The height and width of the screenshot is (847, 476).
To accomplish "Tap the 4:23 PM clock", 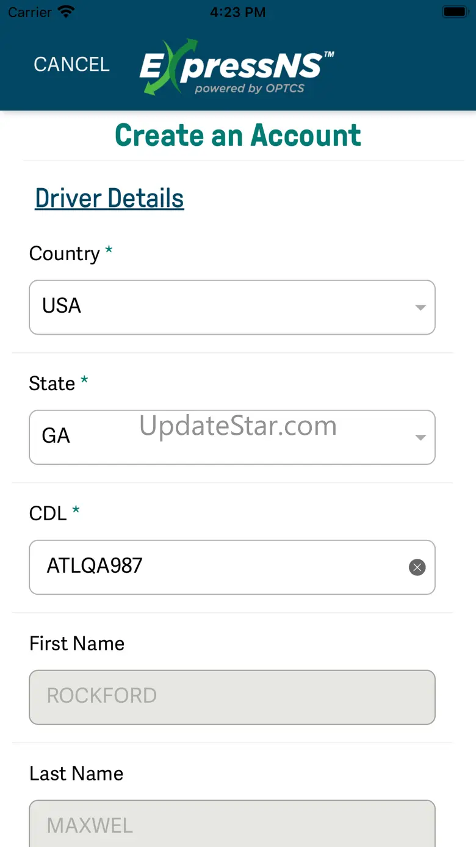I will (237, 12).
